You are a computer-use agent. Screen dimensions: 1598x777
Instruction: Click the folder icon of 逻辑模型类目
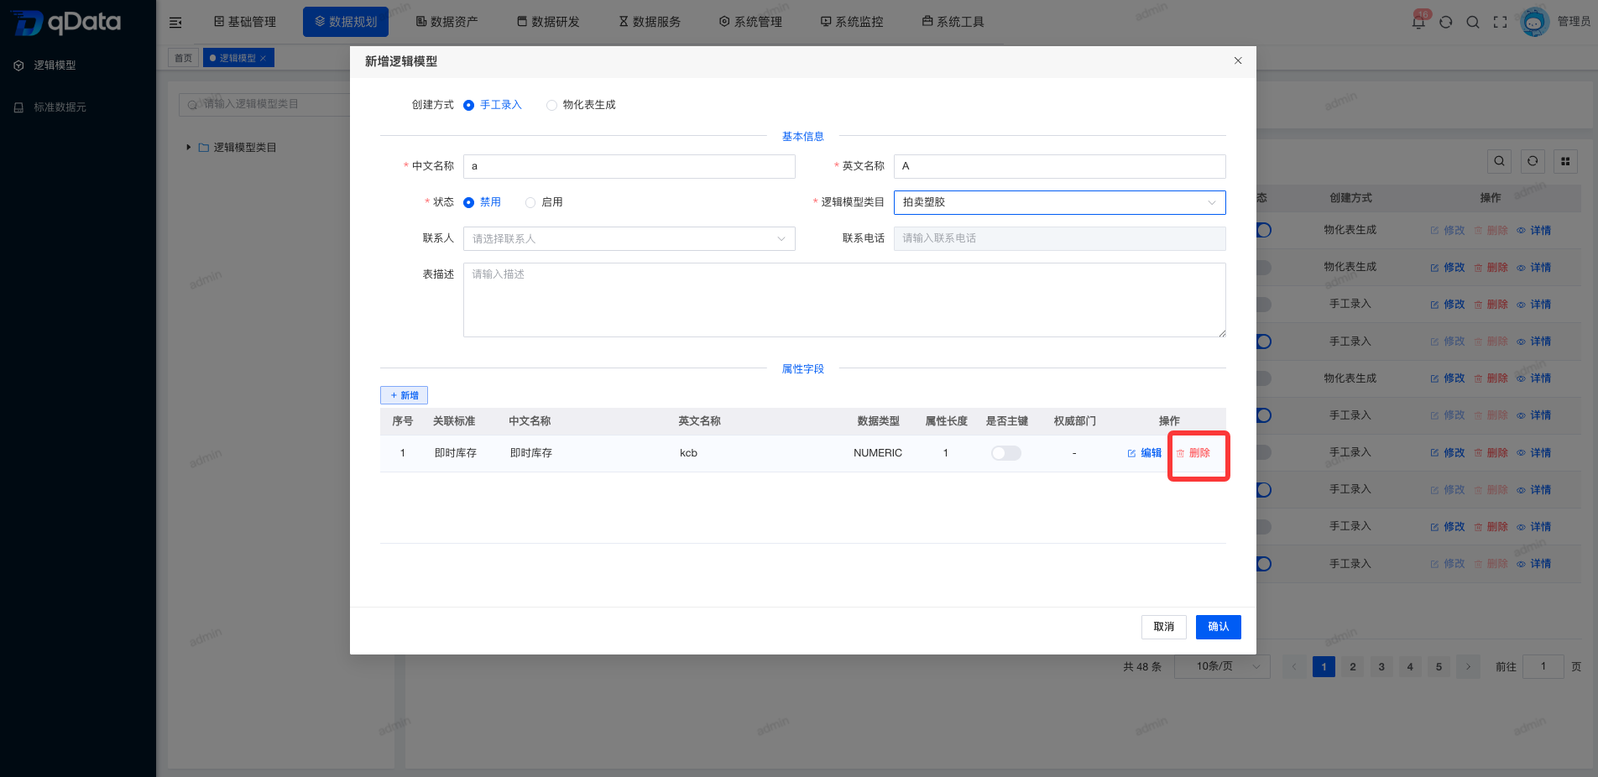[203, 148]
